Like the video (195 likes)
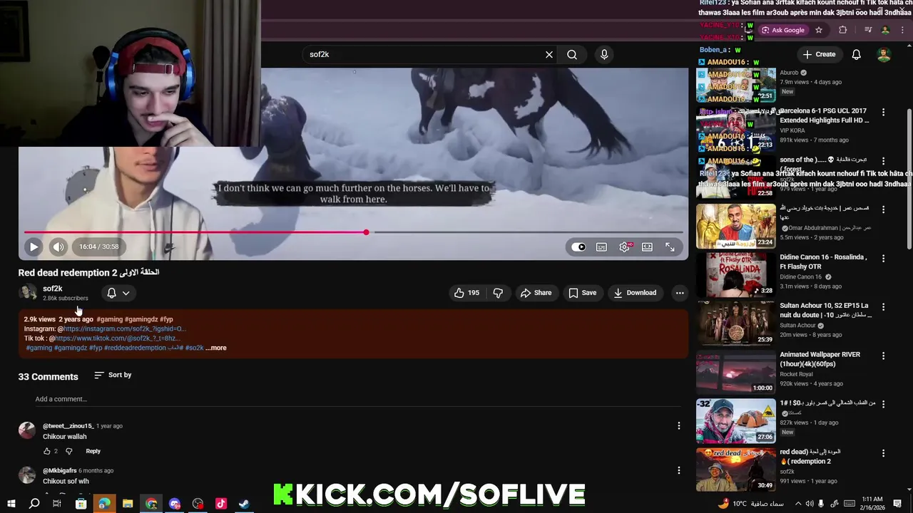Viewport: 913px width, 513px height. tap(466, 293)
